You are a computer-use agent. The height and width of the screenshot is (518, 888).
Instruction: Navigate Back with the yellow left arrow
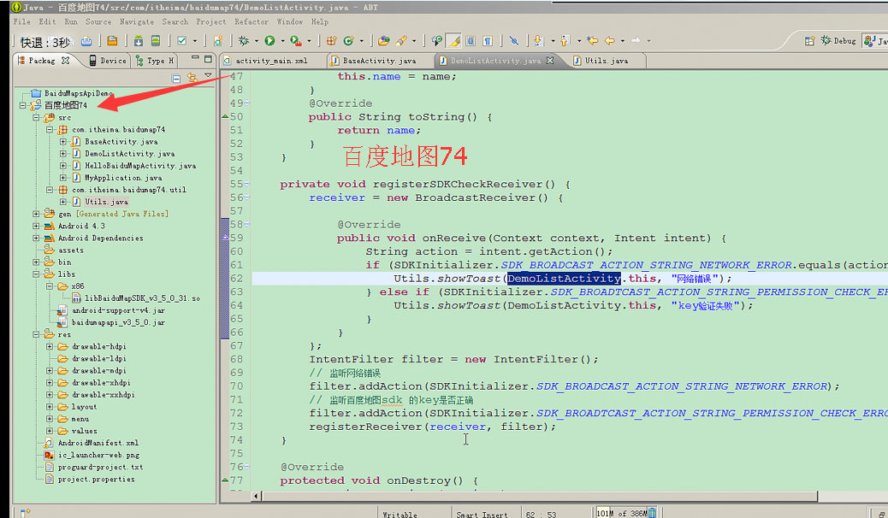[x=610, y=41]
